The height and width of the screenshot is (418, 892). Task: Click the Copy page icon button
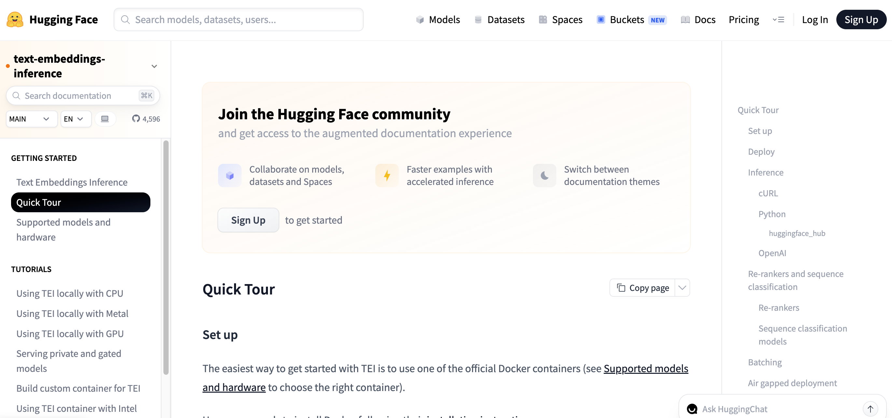point(621,288)
